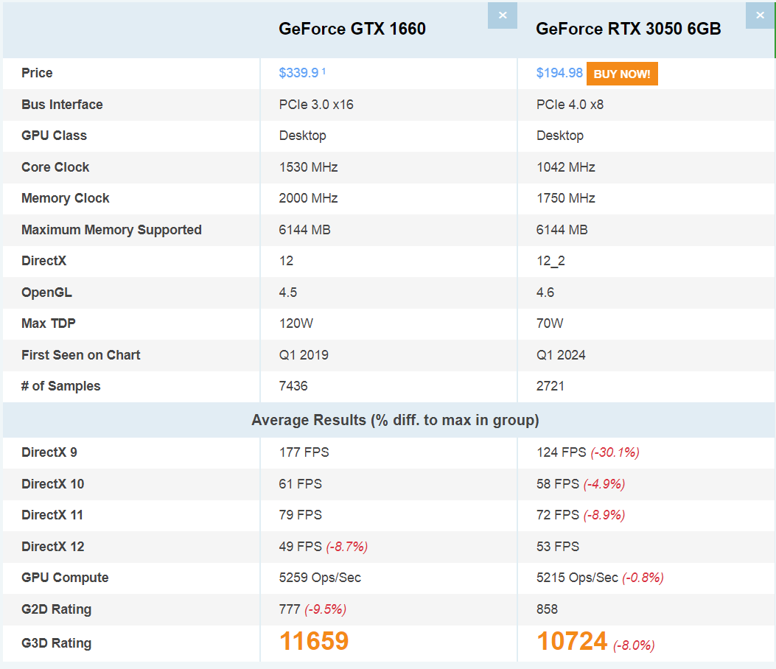Viewport: 776px width, 669px height.
Task: Select the 1750 MHz memory clock value
Action: [x=566, y=198]
